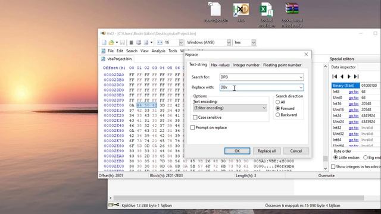Open the Windows (ANSI) charset dropdown
The width and height of the screenshot is (381, 214).
(x=229, y=42)
